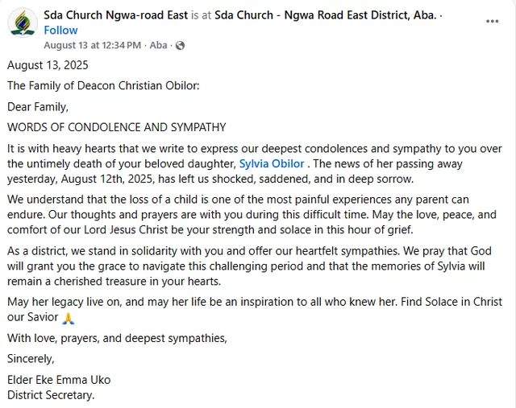Click the SDA church logo avatar
This screenshot has height=408, width=516.
coord(23,23)
